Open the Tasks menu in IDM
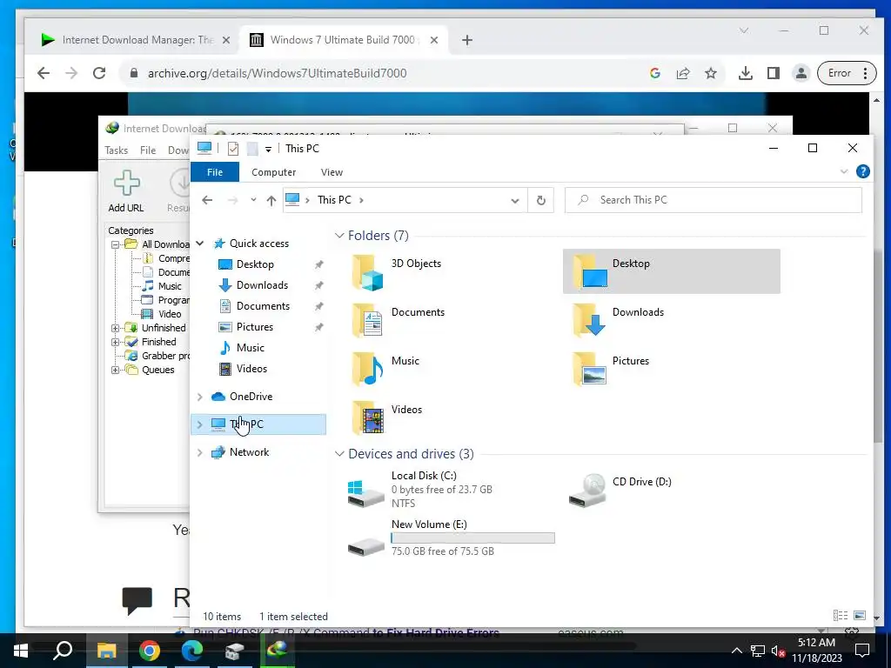 point(117,150)
